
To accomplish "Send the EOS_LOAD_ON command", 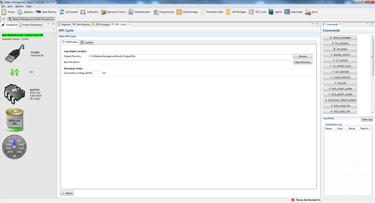I will [340, 106].
